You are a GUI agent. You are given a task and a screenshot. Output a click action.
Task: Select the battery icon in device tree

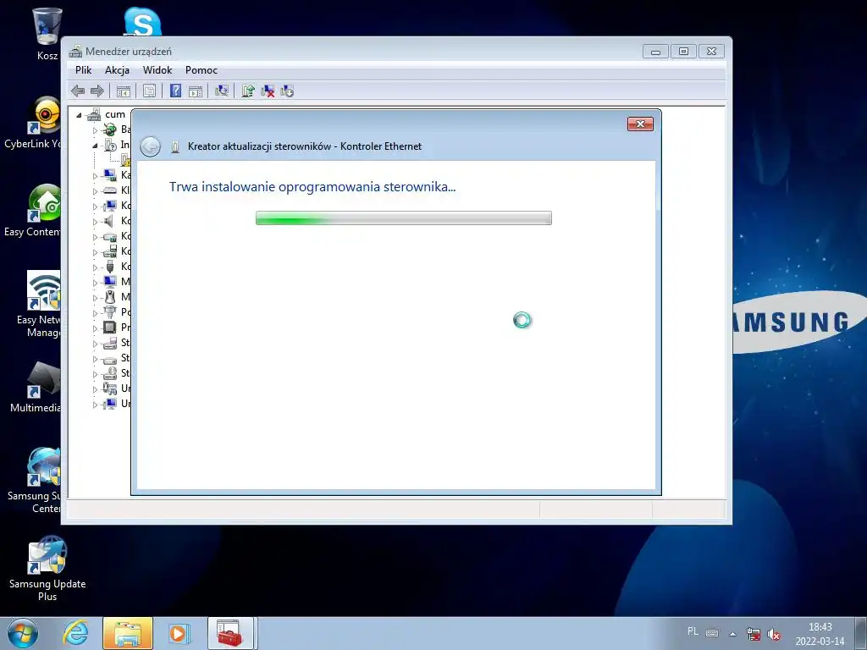point(110,129)
